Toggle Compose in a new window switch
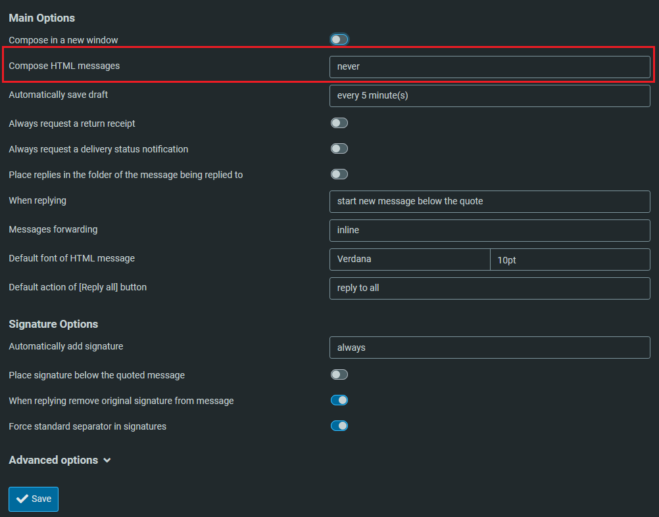 [x=339, y=39]
